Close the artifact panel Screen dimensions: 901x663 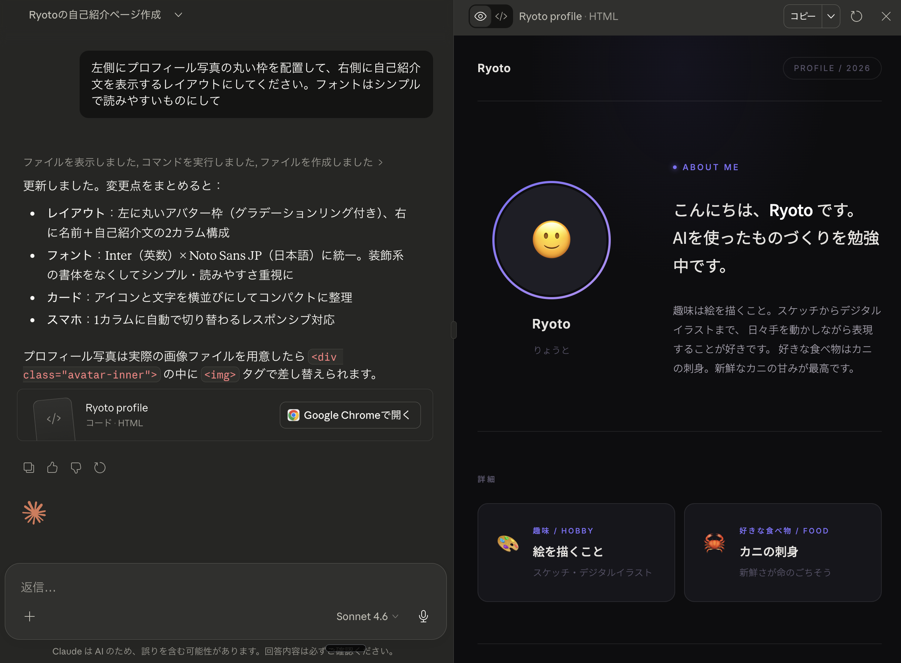[x=886, y=16]
